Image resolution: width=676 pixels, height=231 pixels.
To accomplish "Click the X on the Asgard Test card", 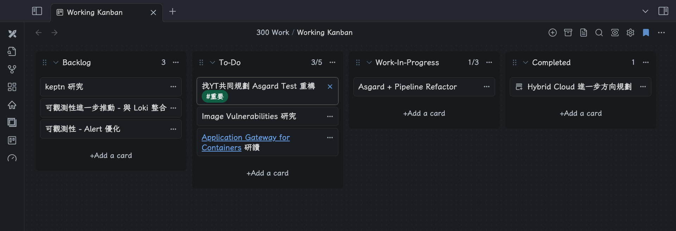I will click(x=330, y=86).
